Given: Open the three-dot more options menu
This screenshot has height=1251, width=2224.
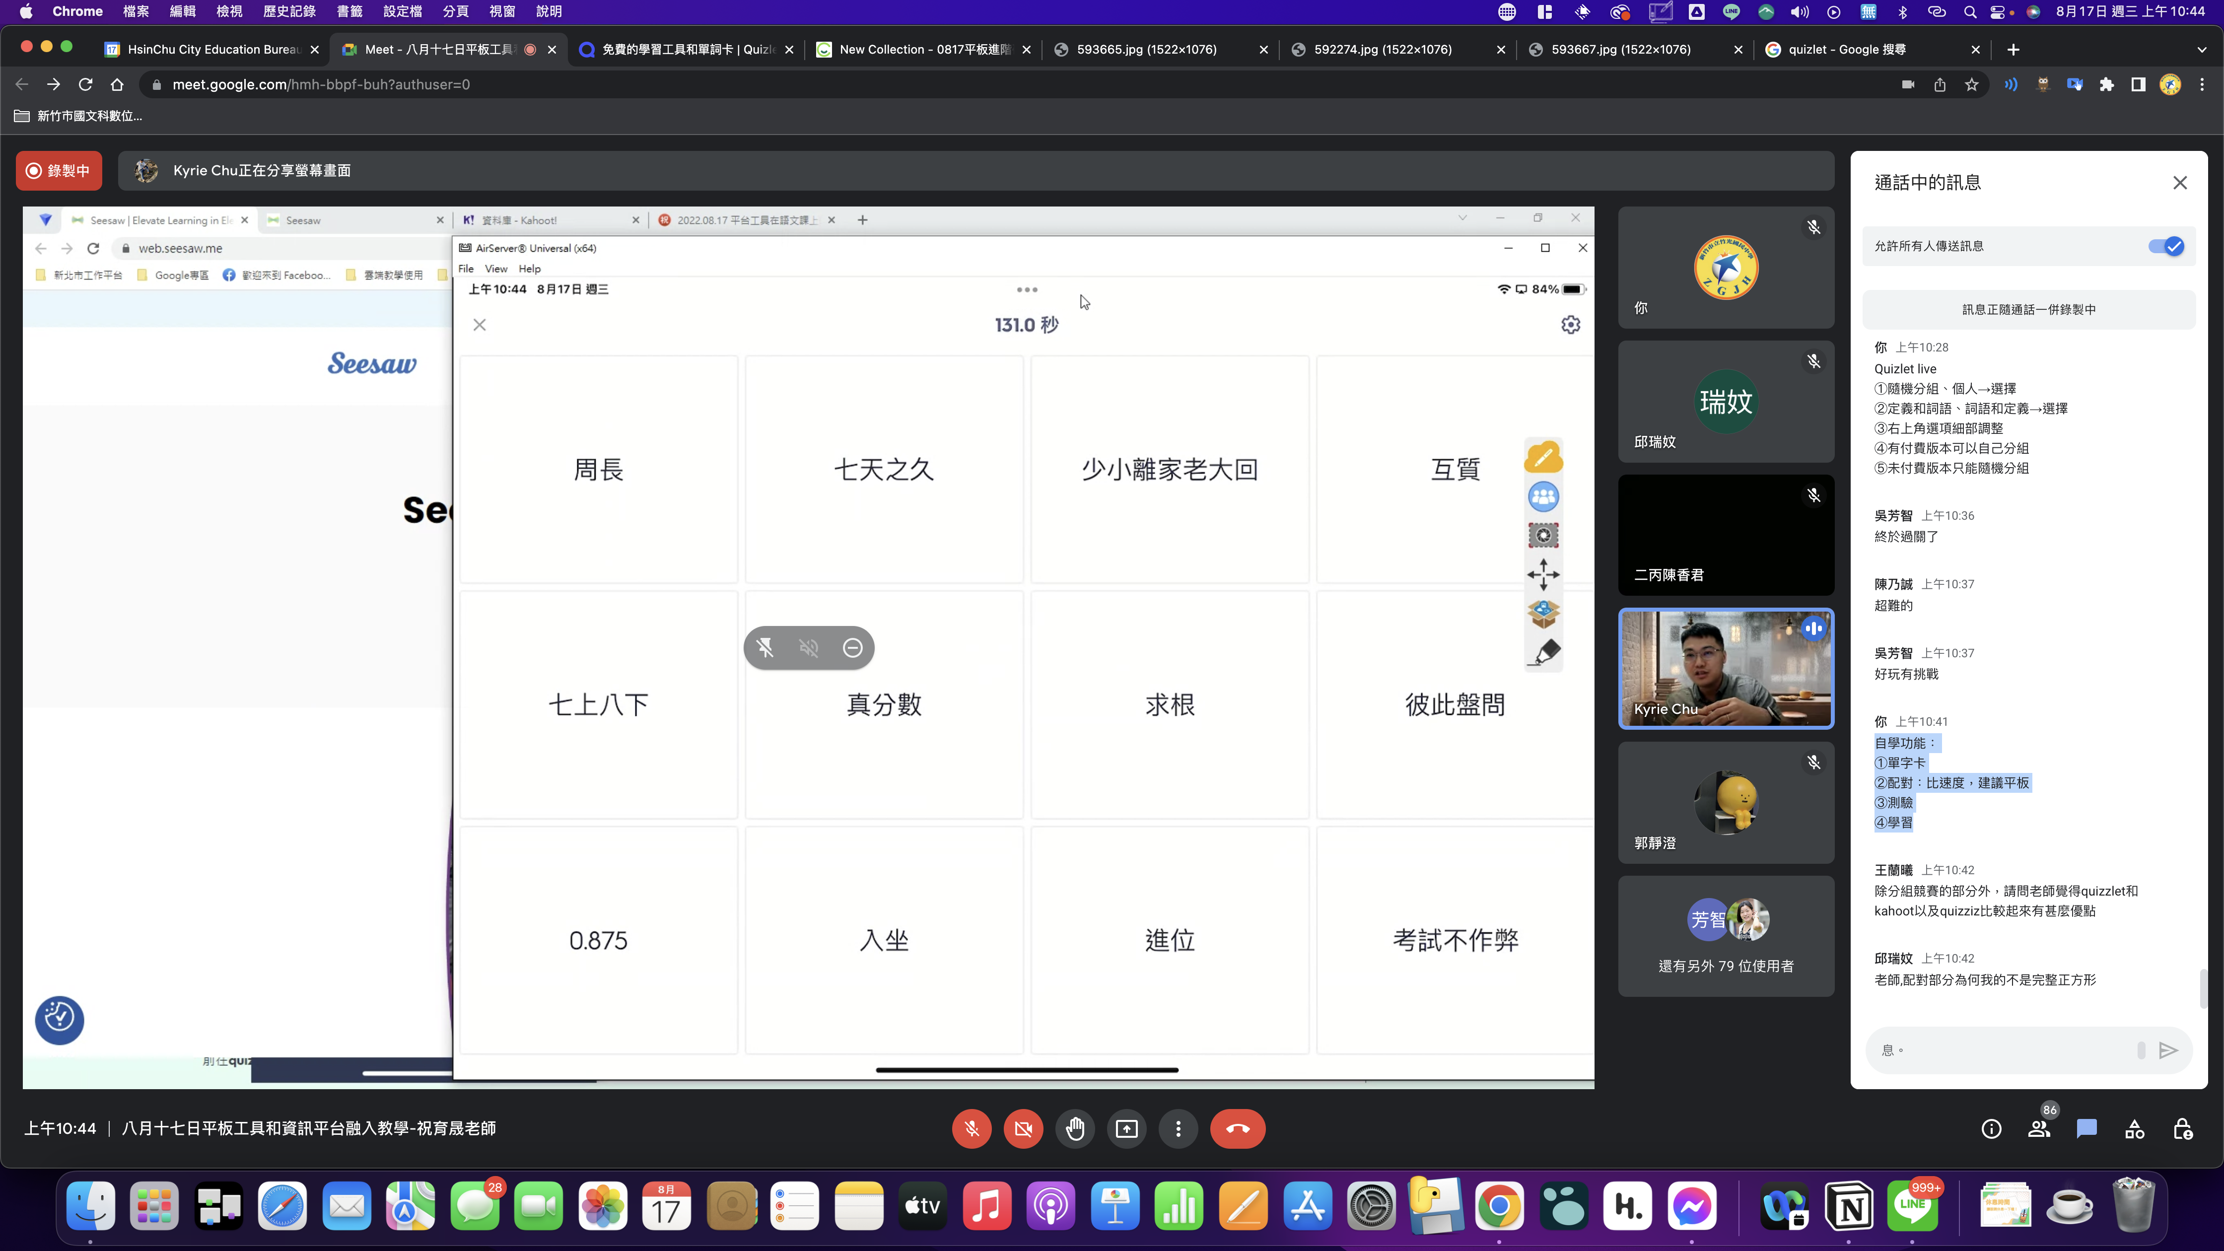Looking at the screenshot, I should click(1178, 1128).
